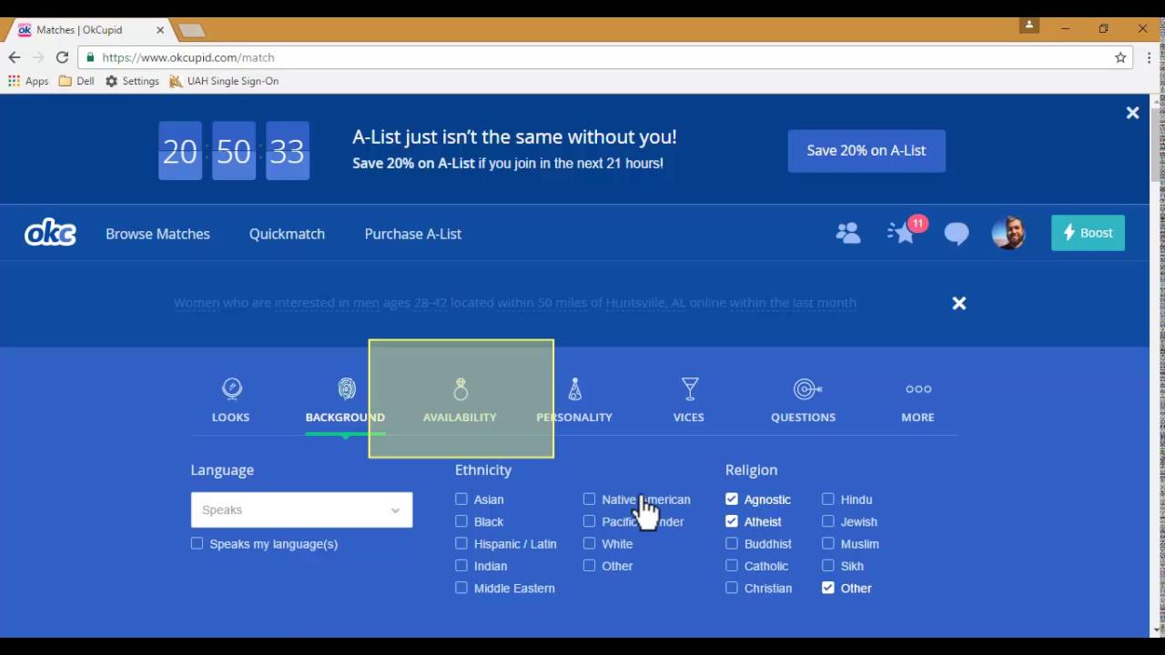Switch to the Personality filter tab
The height and width of the screenshot is (655, 1165).
point(574,400)
